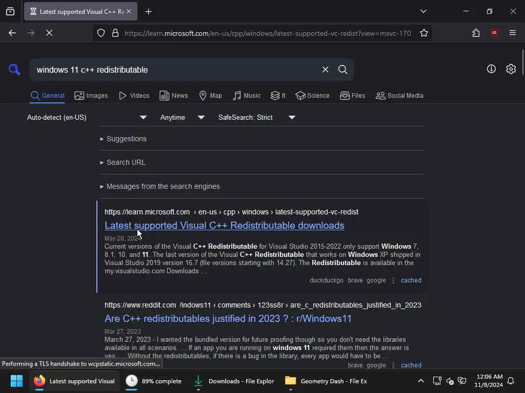
Task: Open the Windows Start menu
Action: pyautogui.click(x=16, y=381)
